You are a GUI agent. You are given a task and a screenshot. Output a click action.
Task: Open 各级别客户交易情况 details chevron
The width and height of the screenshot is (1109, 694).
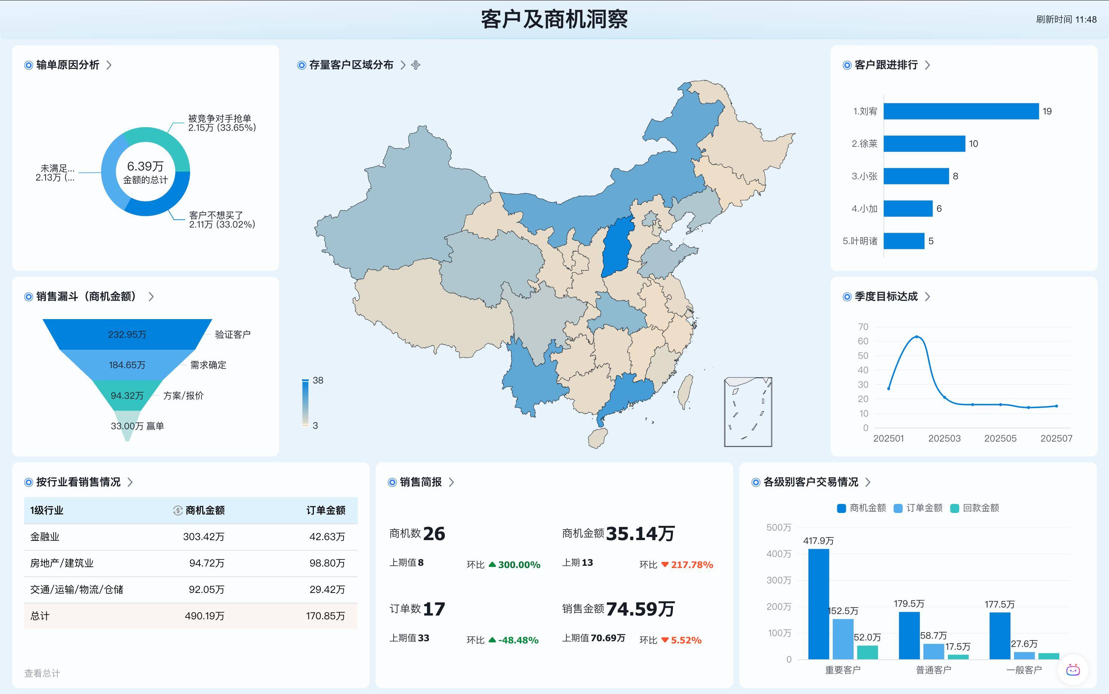click(x=868, y=482)
